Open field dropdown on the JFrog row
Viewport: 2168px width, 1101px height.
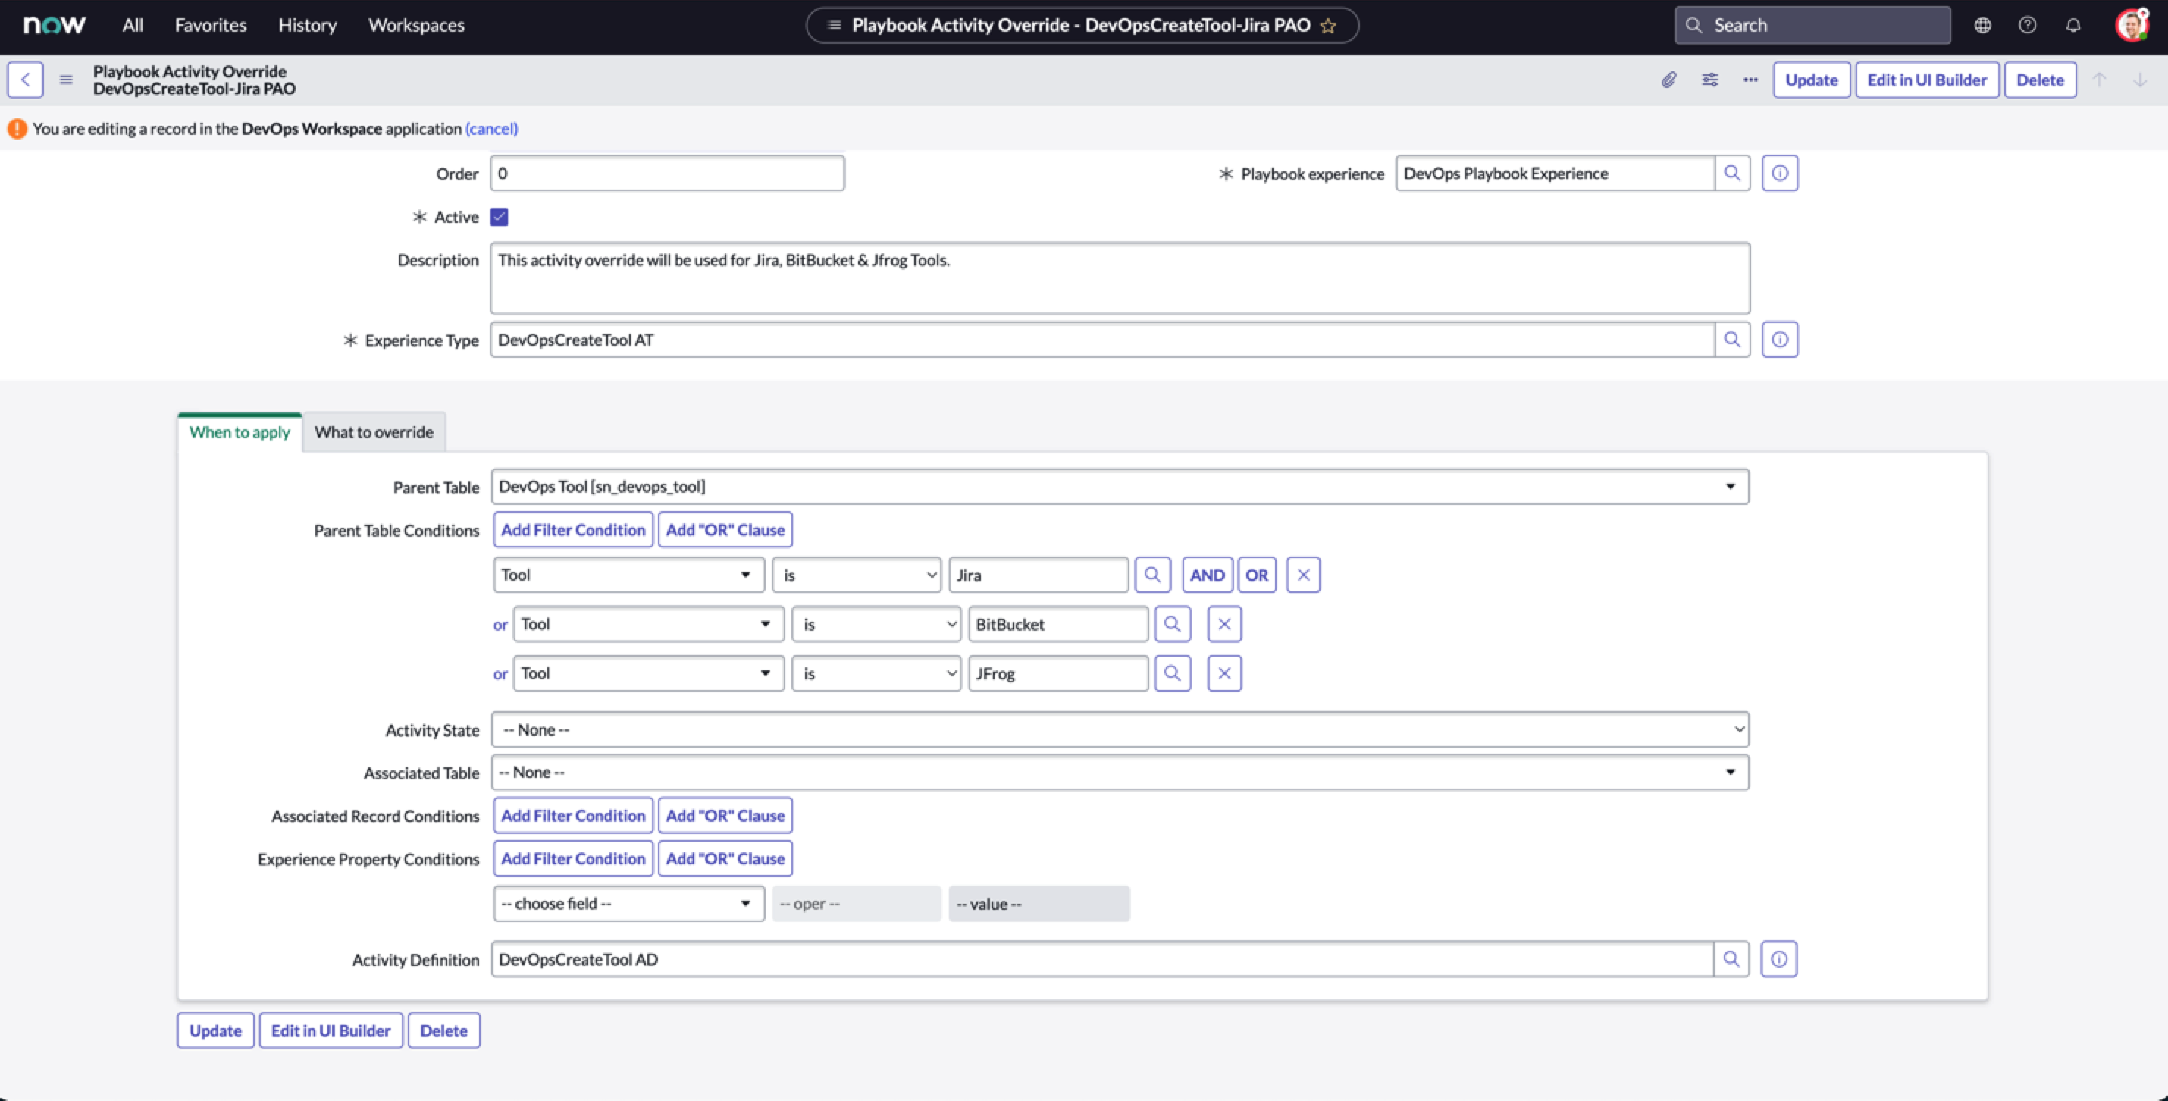point(649,673)
